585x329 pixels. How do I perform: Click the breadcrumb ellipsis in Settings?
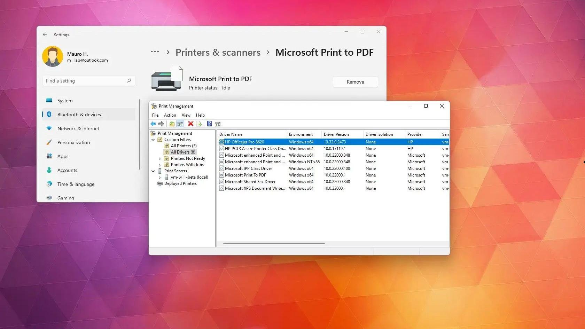pos(155,52)
